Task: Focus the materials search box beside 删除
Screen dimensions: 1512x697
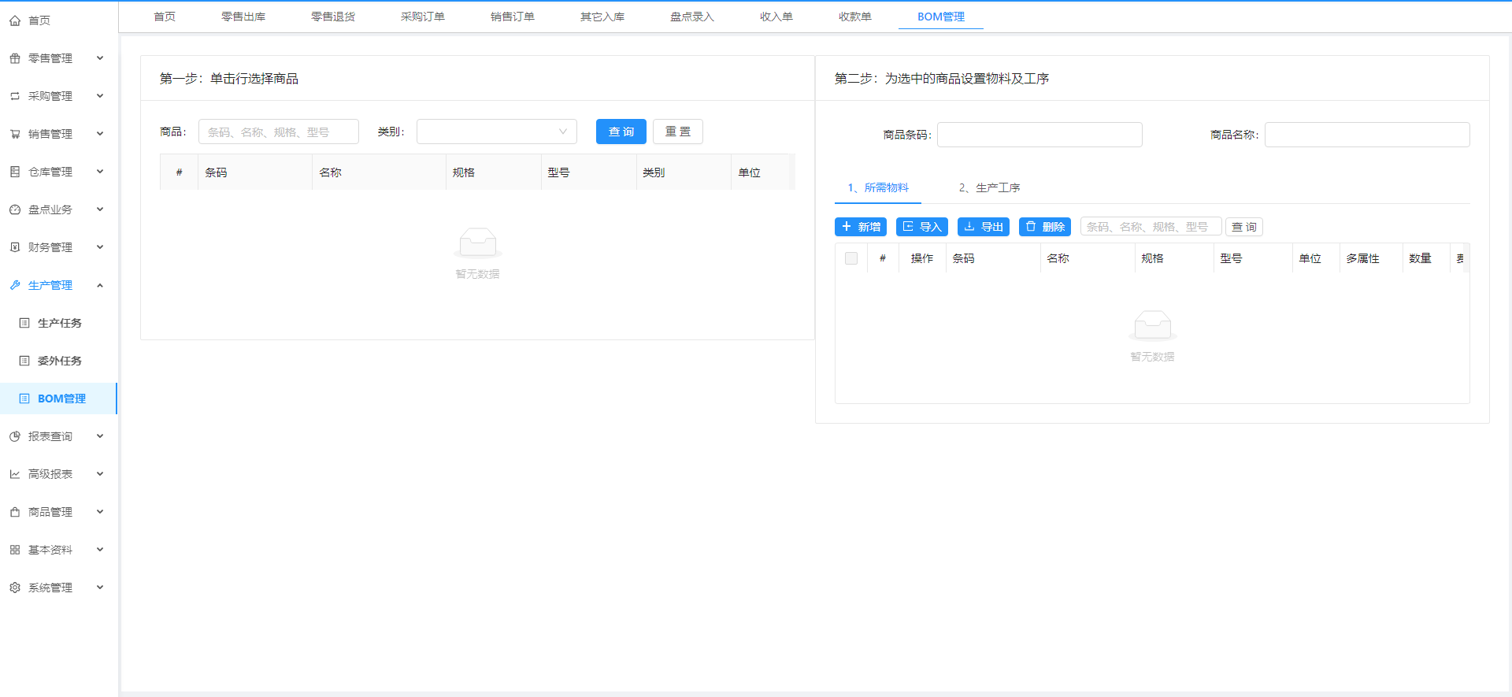Action: click(1151, 227)
